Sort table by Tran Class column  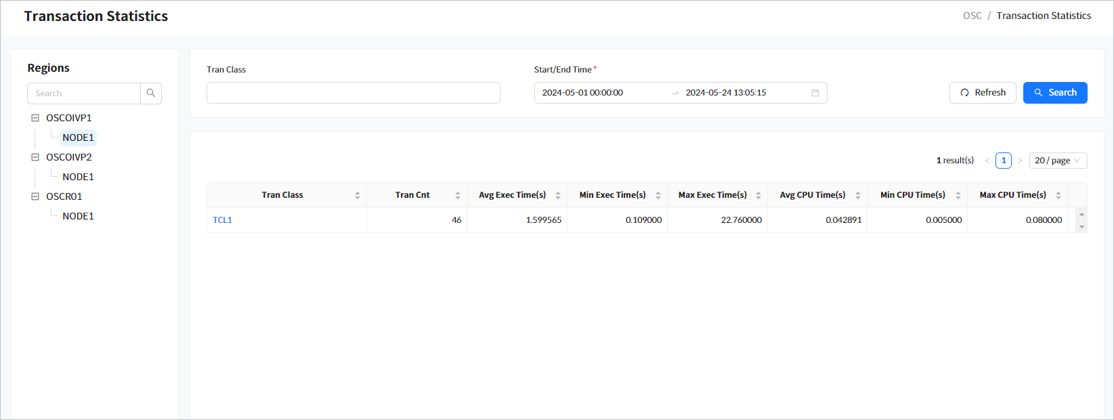coord(357,195)
